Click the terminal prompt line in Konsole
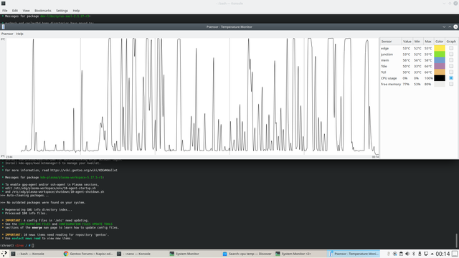 coord(17,245)
